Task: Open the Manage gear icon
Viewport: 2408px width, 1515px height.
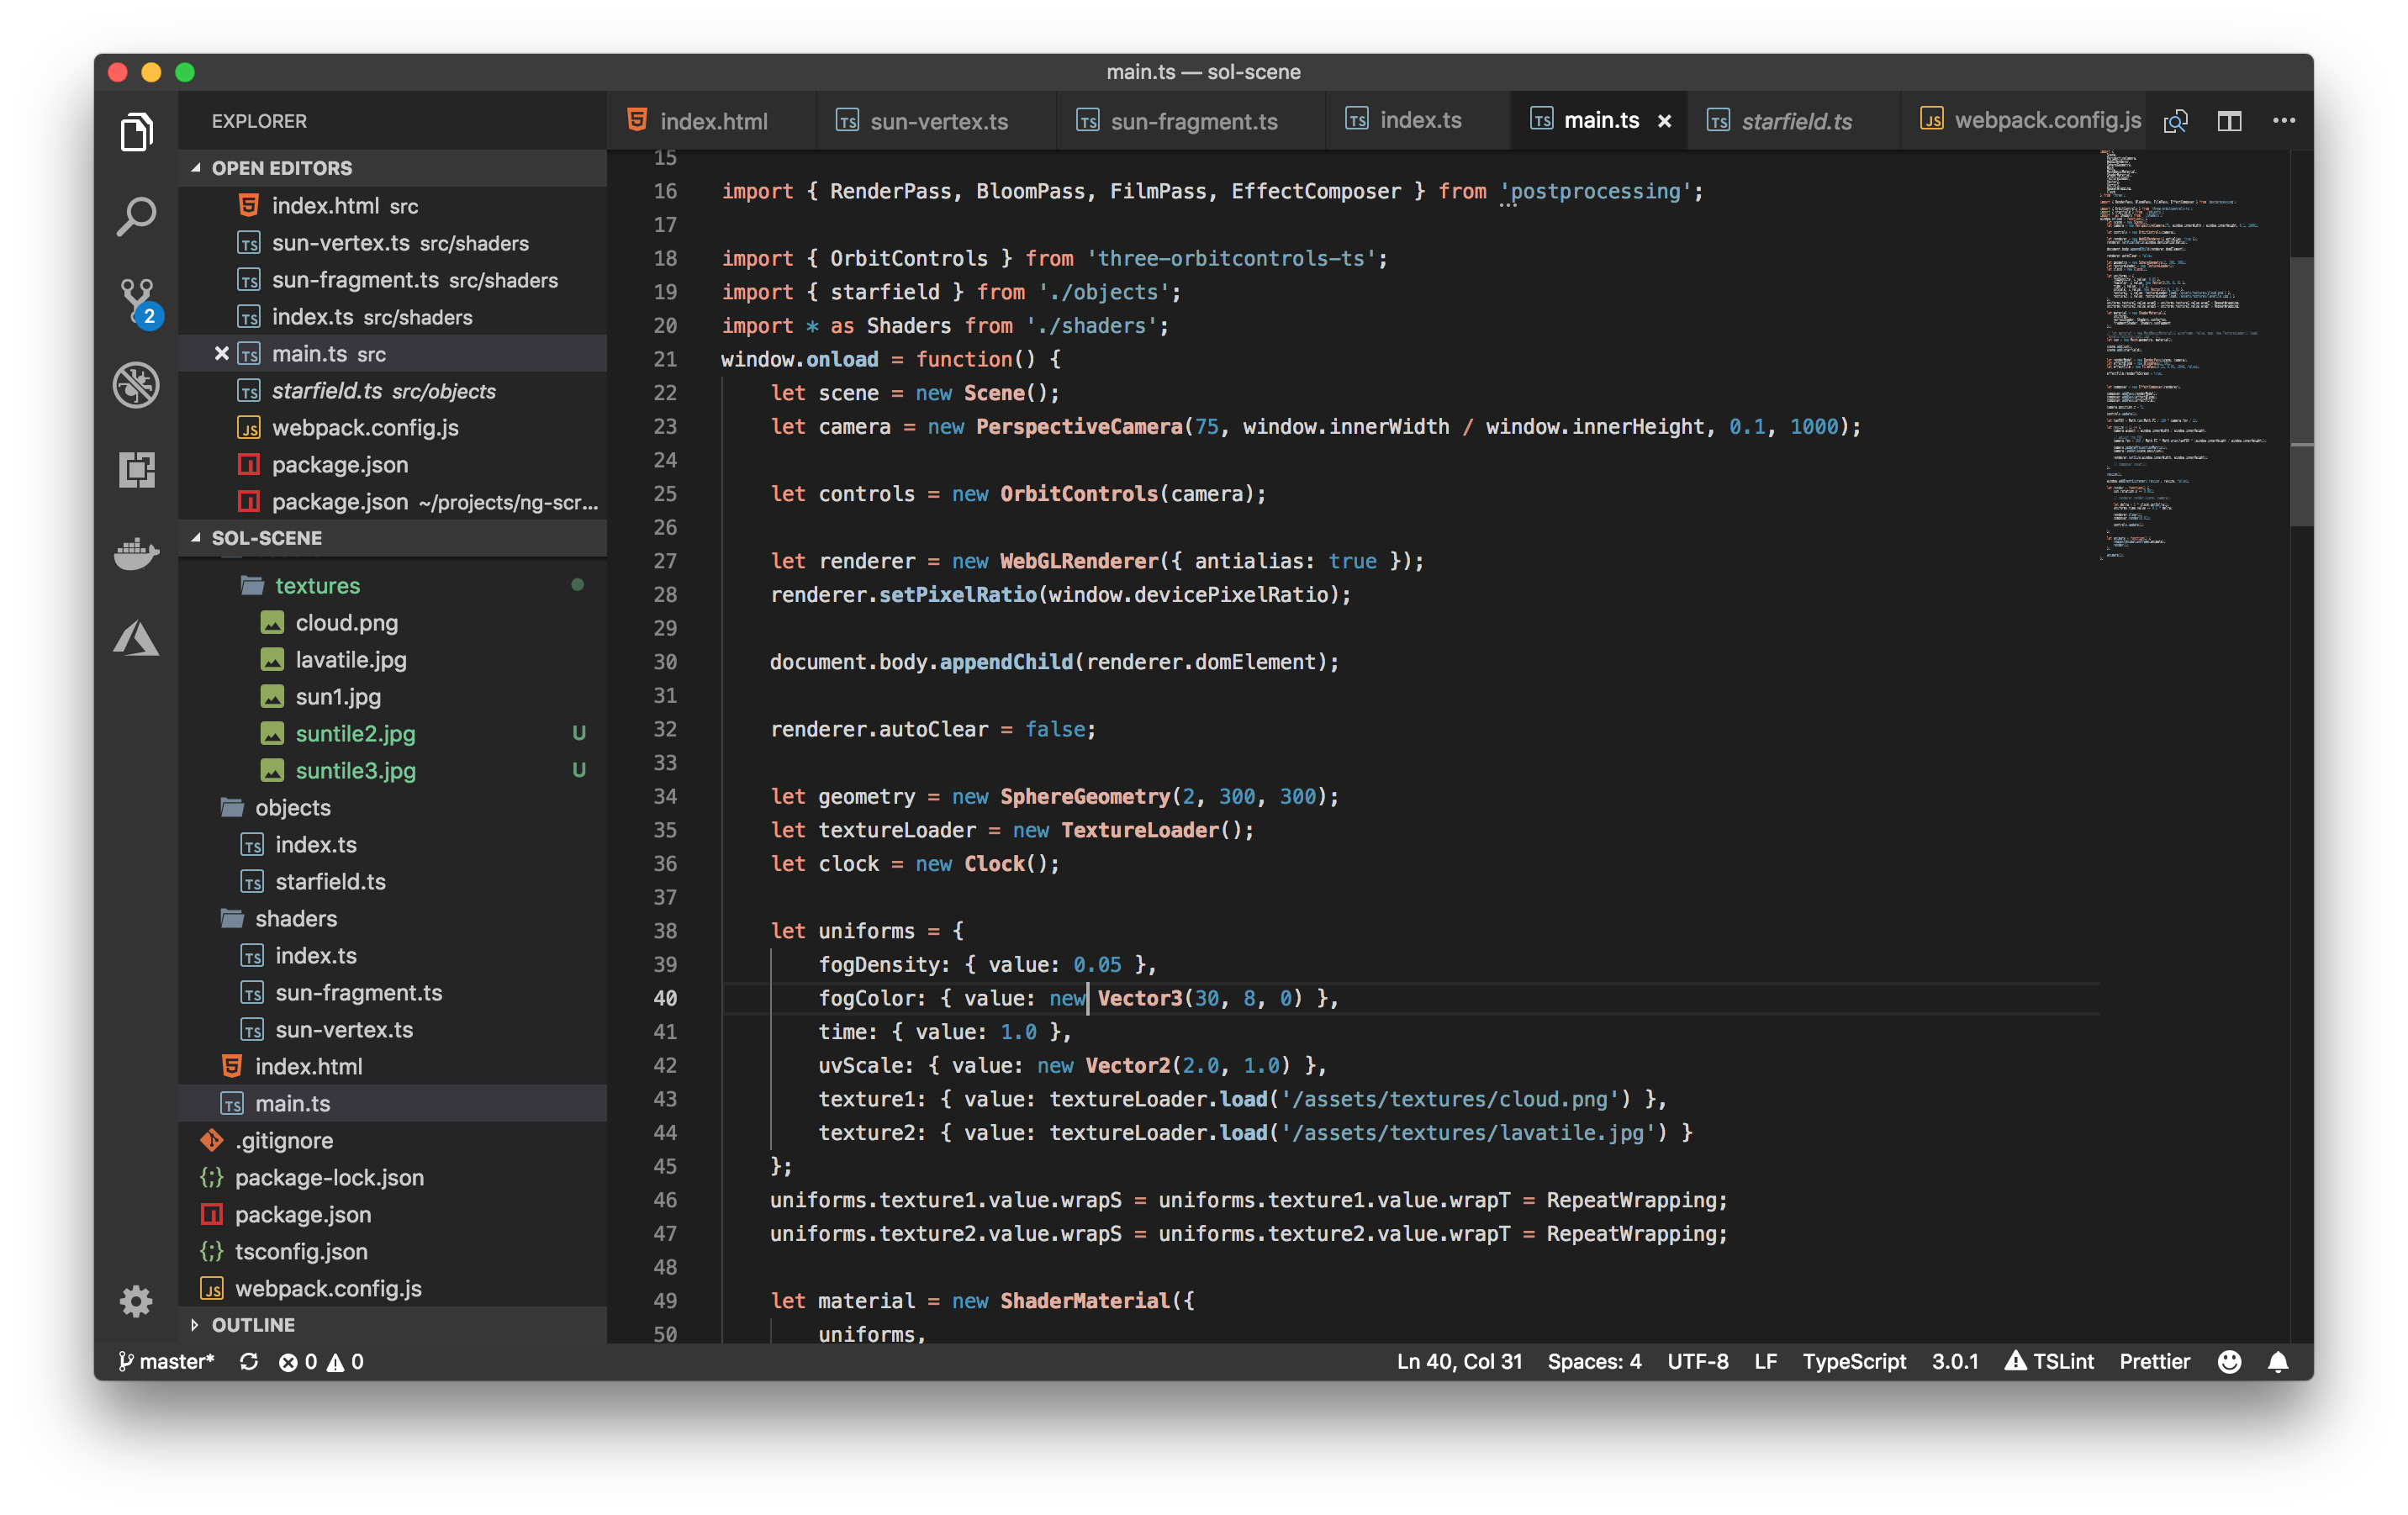Action: point(136,1300)
